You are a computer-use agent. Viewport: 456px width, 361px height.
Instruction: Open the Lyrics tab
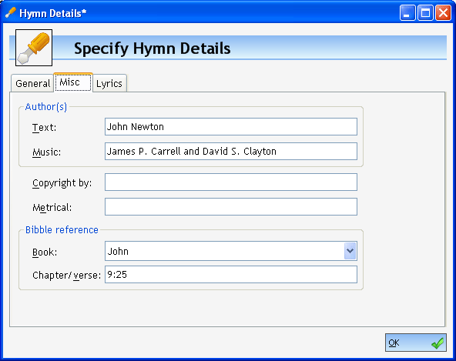click(x=109, y=83)
